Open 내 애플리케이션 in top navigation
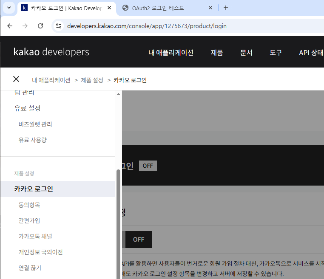 coord(171,53)
